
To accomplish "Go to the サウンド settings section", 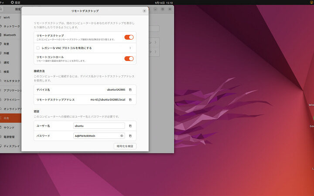I will (9, 128).
